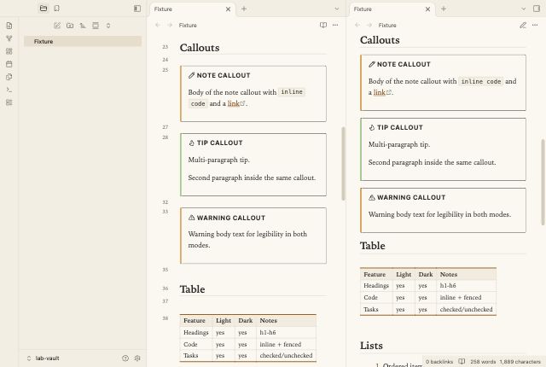Viewport: 546px width, 367px height.
Task: Navigate back in right reading pane
Action: tap(357, 25)
